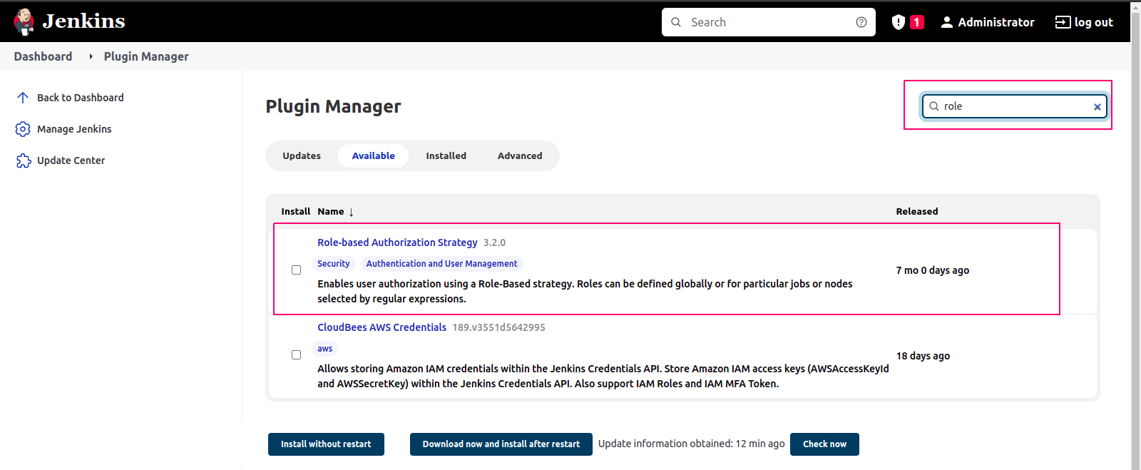Click version text 189.v3551d5642995
The image size is (1141, 470).
click(x=498, y=327)
